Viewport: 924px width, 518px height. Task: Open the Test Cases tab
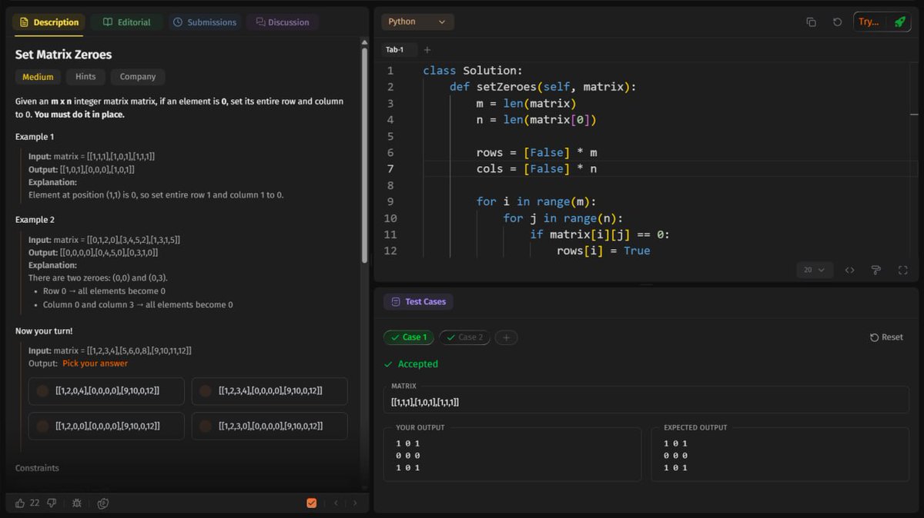(418, 302)
